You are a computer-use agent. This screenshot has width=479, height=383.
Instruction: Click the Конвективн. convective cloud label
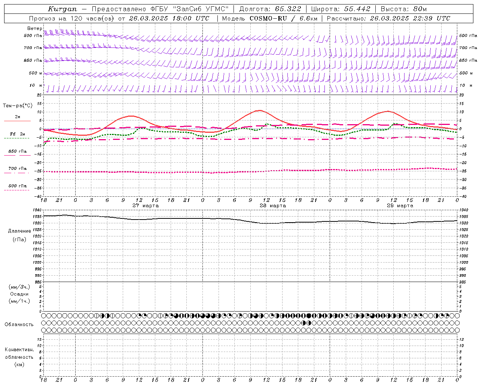pyautogui.click(x=19, y=350)
